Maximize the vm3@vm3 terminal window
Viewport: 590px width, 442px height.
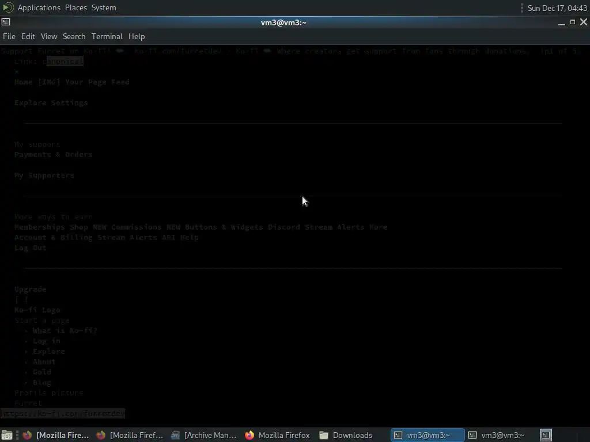tap(573, 22)
